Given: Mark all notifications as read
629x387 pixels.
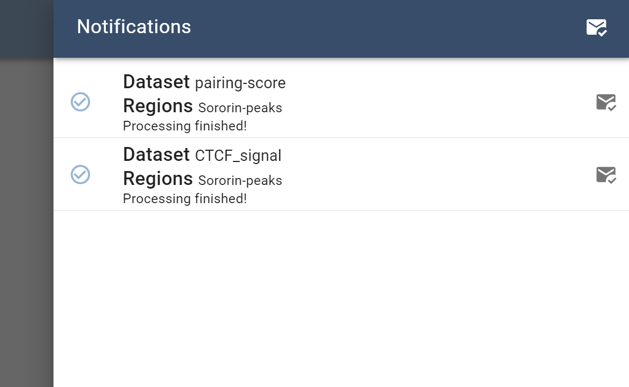Looking at the screenshot, I should (x=596, y=27).
